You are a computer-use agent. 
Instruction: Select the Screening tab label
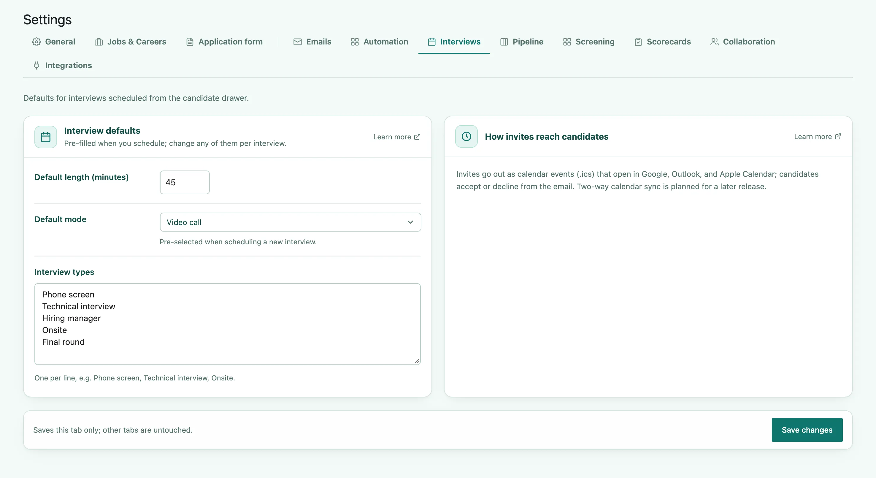(x=595, y=42)
